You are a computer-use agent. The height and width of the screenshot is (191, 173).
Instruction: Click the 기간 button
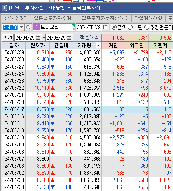(x=8, y=38)
